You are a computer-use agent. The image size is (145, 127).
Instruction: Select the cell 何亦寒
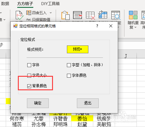pos(17,119)
